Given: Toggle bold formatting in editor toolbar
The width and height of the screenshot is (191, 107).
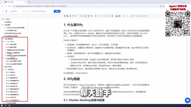Looking at the screenshot, I should point(67,16).
